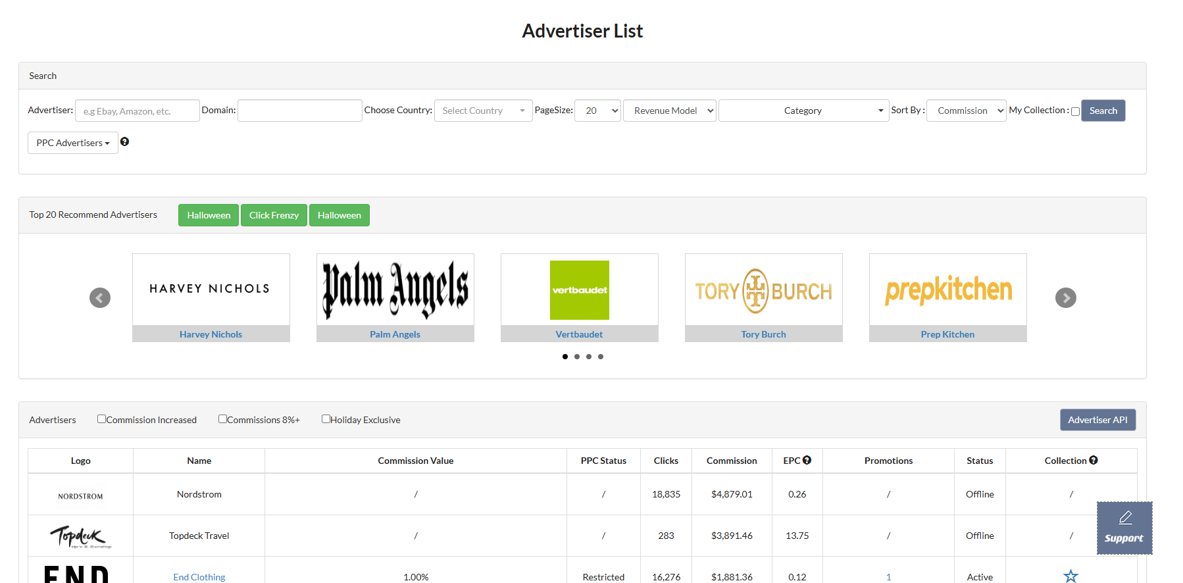Open the Palm Angels link
Image resolution: width=1183 pixels, height=583 pixels.
tap(395, 334)
